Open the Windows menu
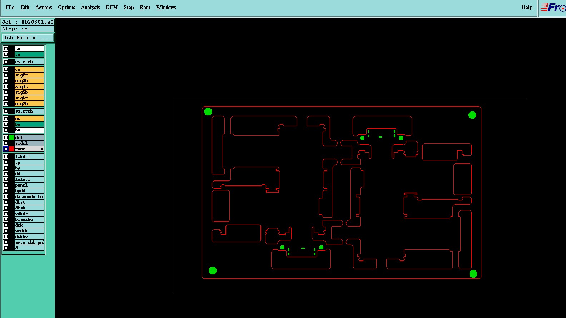 pos(166,7)
